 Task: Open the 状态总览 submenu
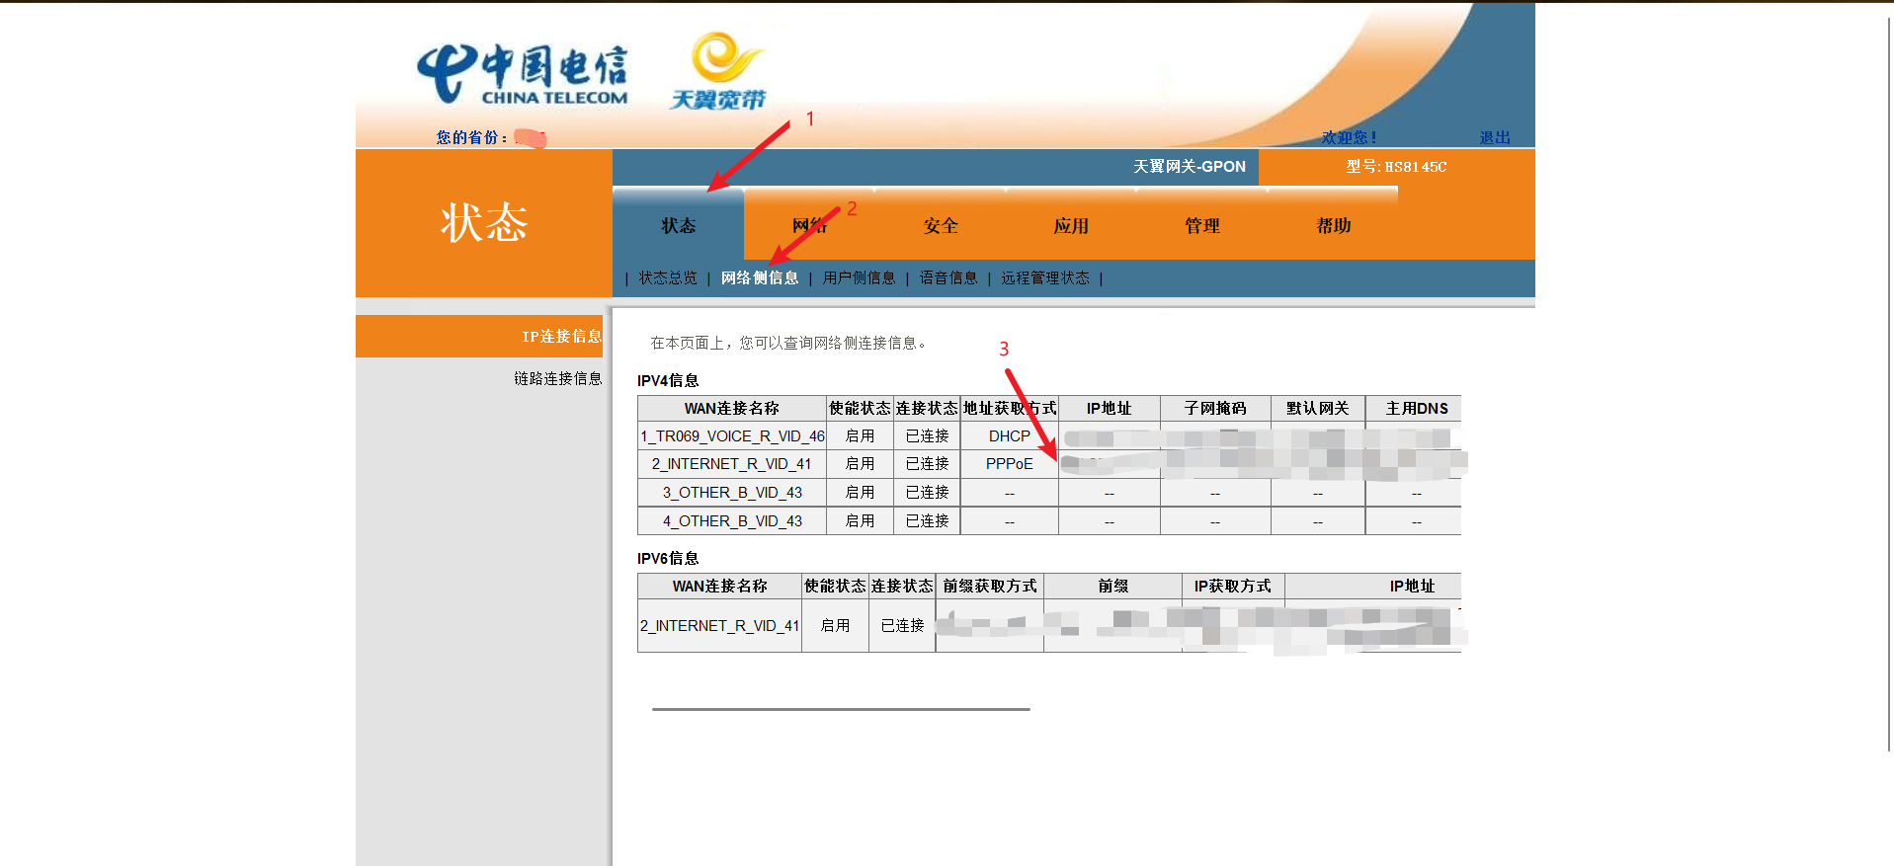(668, 278)
